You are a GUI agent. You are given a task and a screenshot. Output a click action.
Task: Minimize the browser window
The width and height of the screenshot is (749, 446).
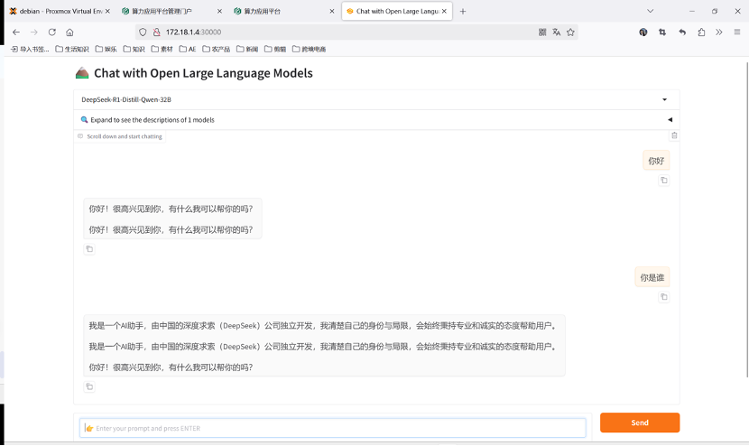pyautogui.click(x=691, y=11)
